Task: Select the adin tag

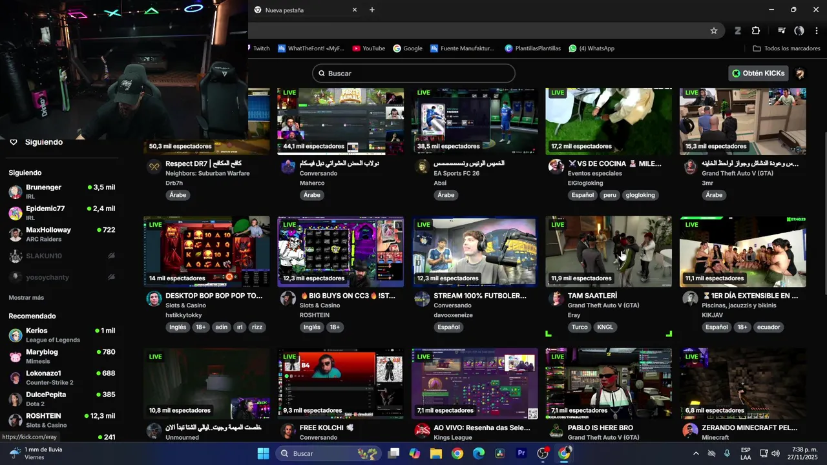Action: point(222,327)
